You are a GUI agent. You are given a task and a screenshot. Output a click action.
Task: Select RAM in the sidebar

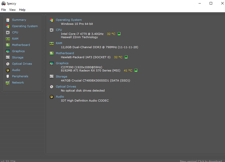pos(15,39)
